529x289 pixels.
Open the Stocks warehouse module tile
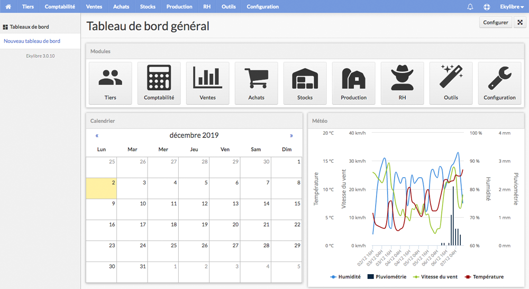305,83
